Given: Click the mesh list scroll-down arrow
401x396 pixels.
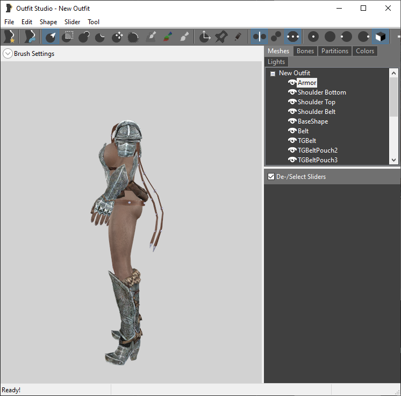Looking at the screenshot, I should click(x=393, y=160).
